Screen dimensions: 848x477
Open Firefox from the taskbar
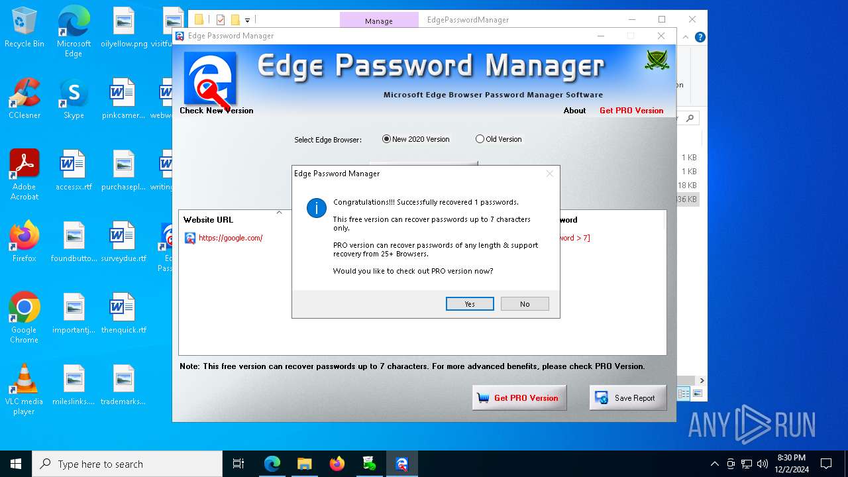pyautogui.click(x=337, y=464)
